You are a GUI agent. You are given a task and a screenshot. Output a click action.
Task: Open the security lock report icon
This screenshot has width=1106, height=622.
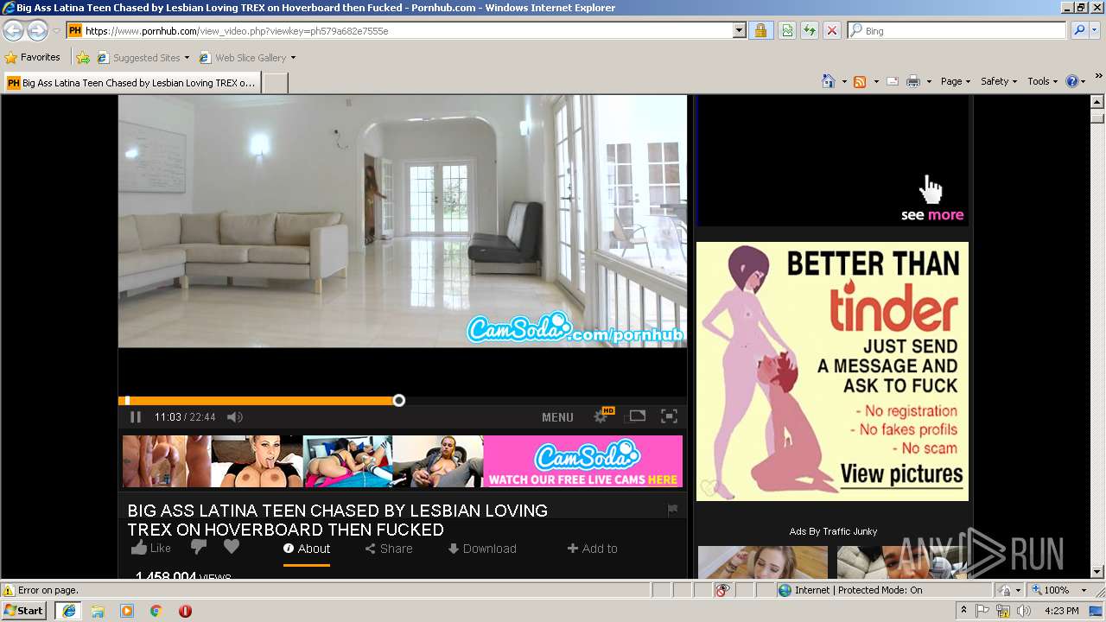point(760,30)
